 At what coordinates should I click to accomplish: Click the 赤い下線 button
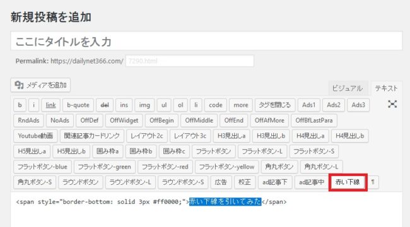[348, 182]
